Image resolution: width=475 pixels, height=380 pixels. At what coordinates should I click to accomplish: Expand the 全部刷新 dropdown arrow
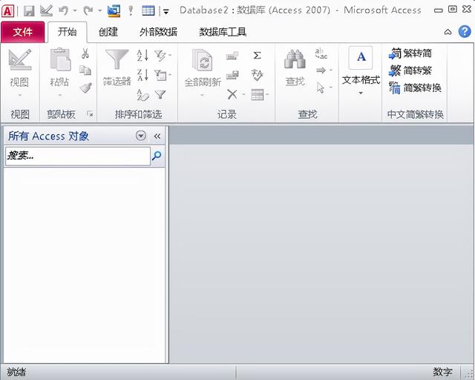point(202,95)
